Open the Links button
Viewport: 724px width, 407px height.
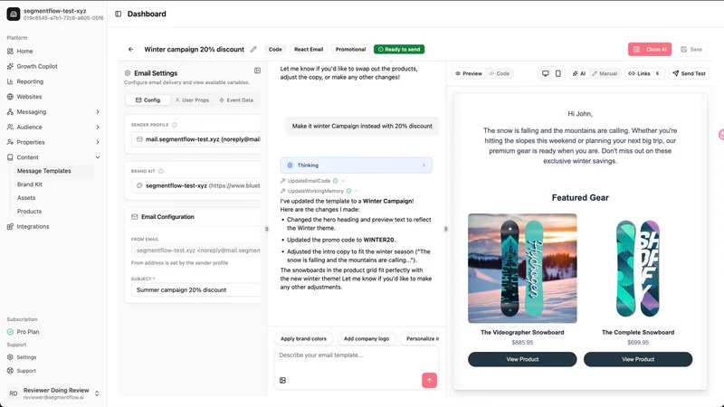point(644,73)
